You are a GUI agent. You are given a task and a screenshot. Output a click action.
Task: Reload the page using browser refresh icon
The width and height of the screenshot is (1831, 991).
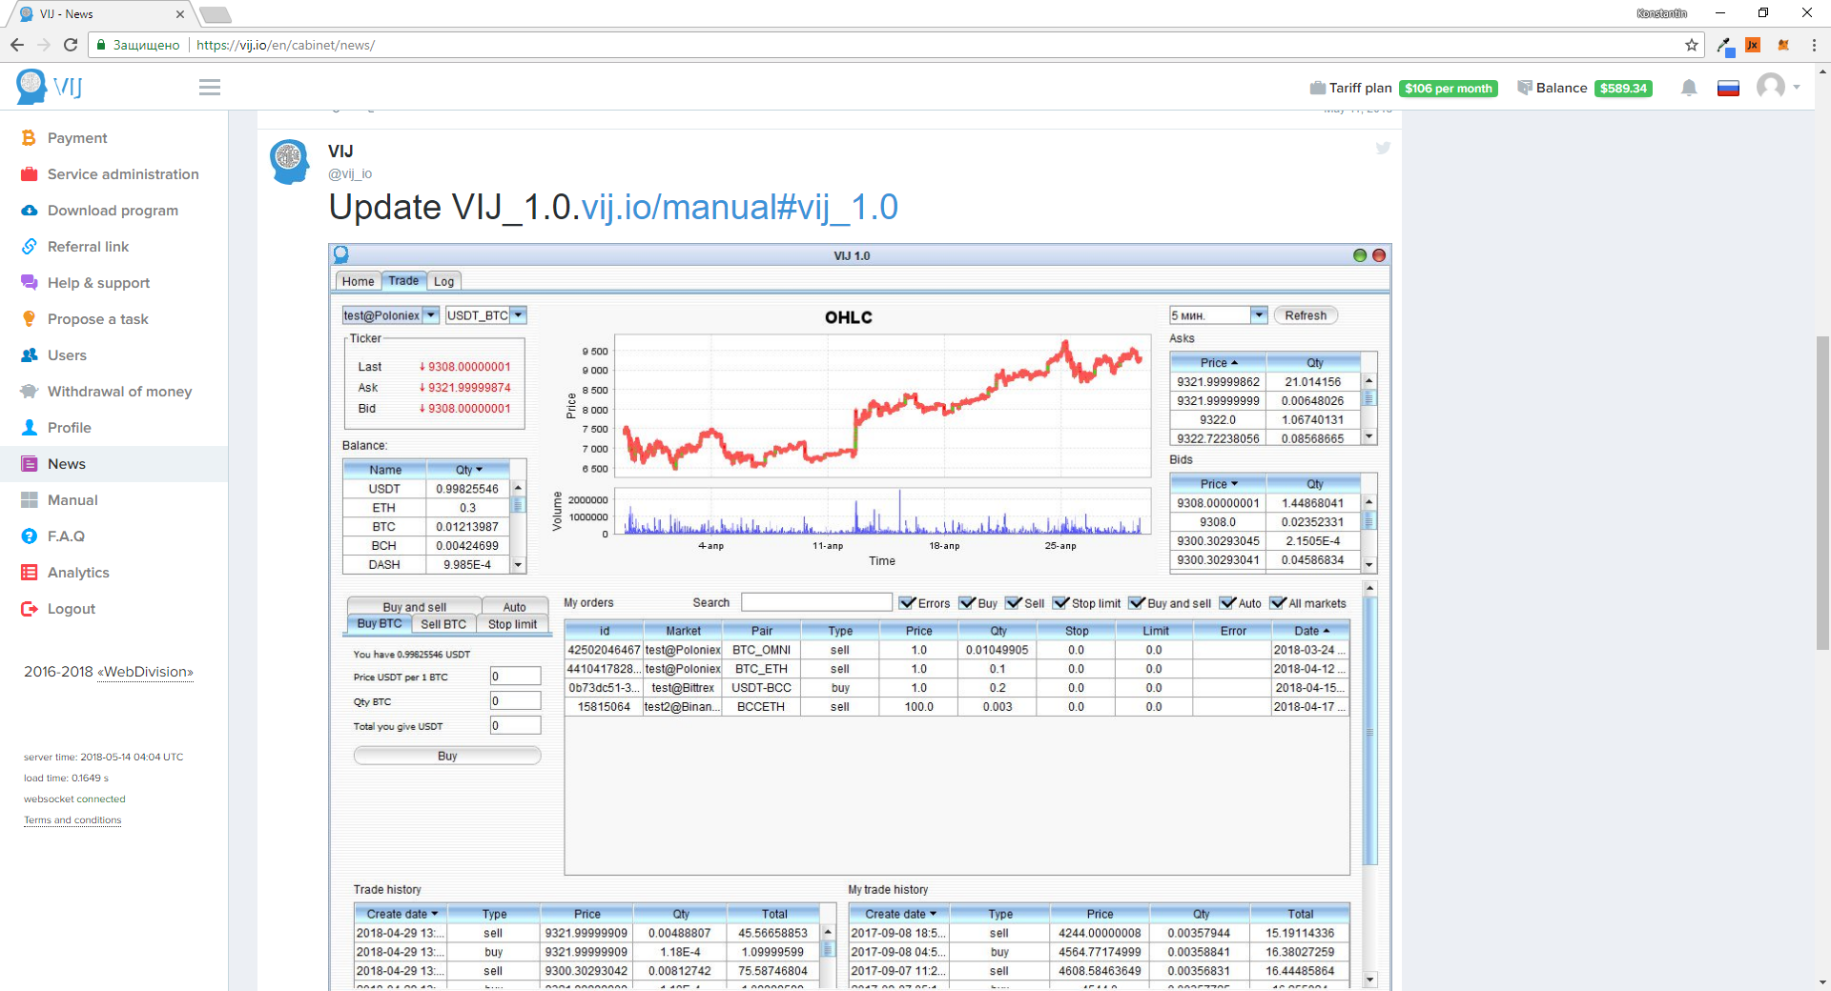[71, 45]
